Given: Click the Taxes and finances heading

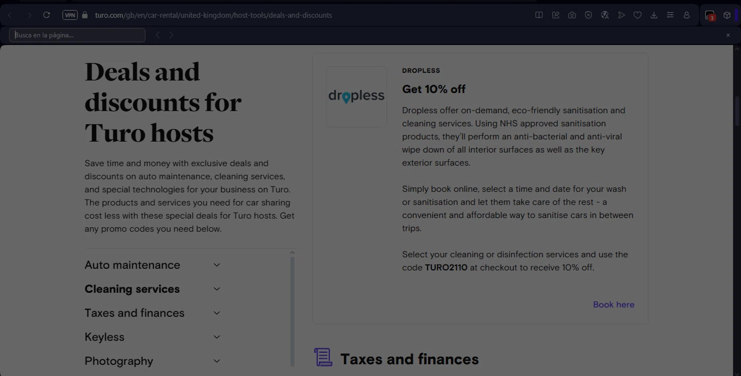Looking at the screenshot, I should click(410, 359).
